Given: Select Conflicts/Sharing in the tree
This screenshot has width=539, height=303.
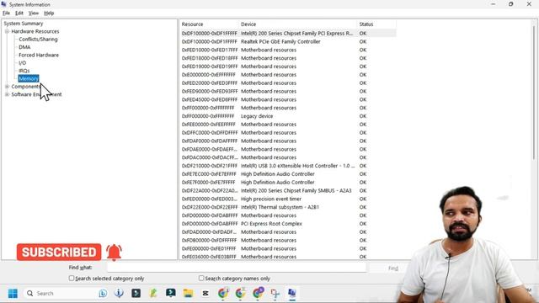Looking at the screenshot, I should point(38,40).
